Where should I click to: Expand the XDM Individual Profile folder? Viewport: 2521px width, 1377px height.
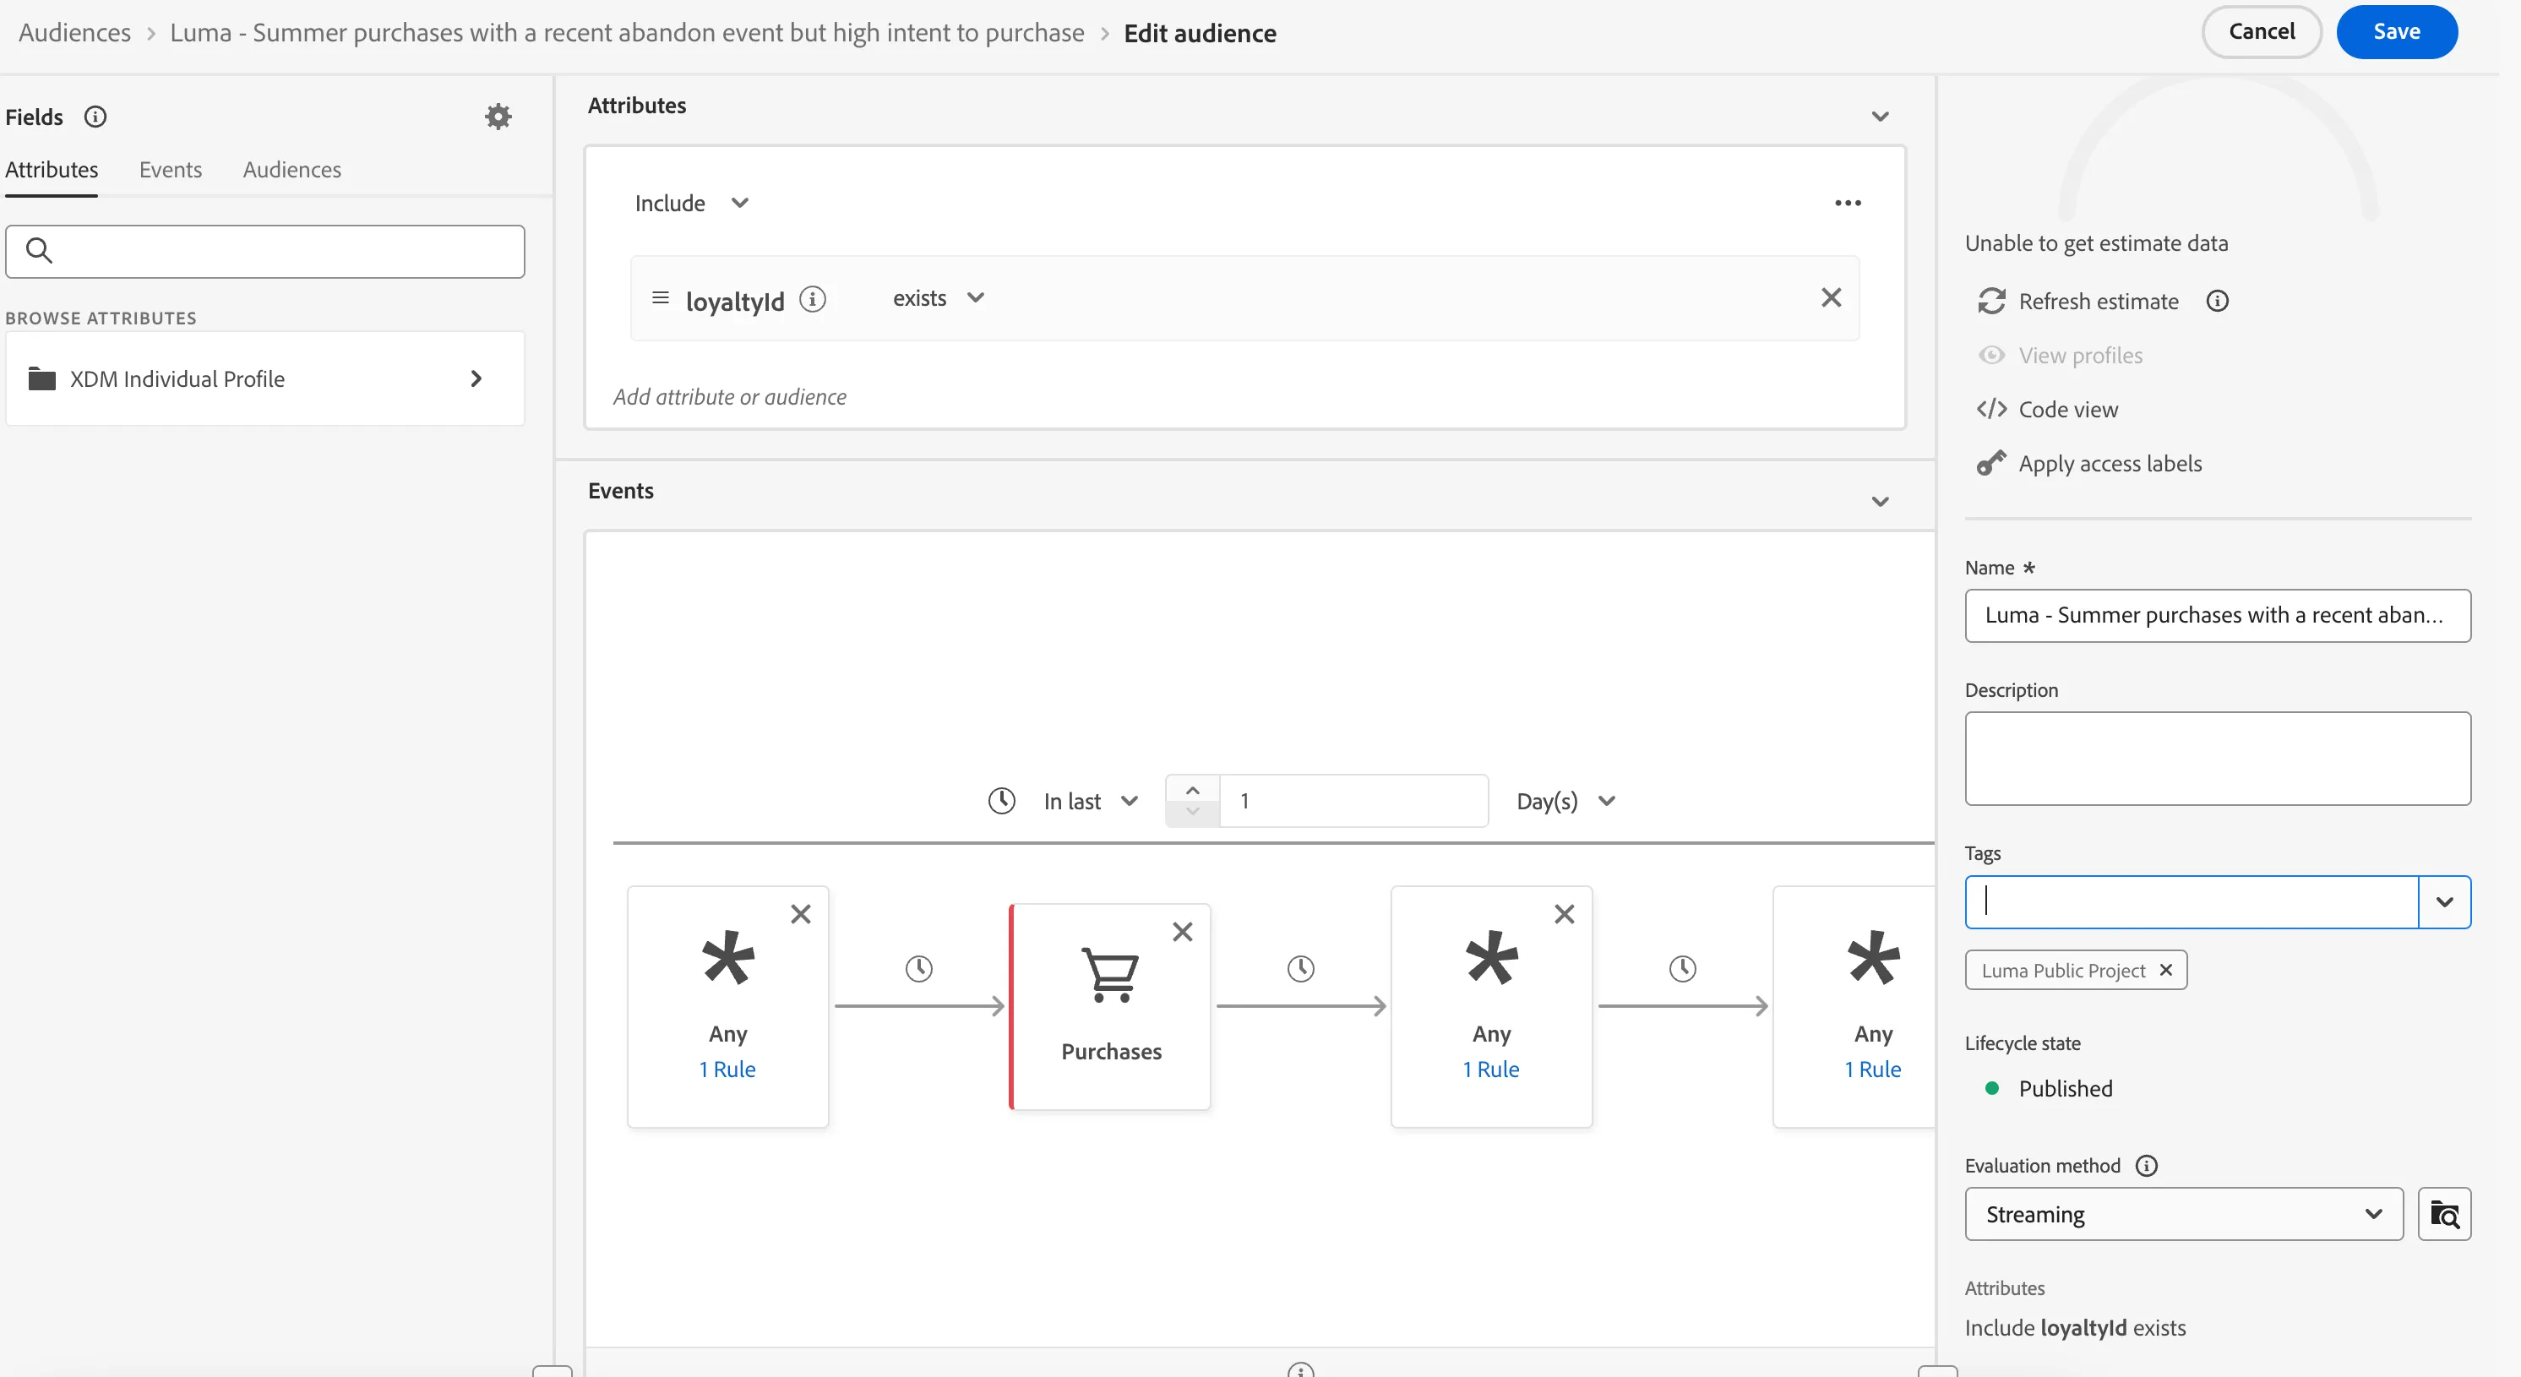click(265, 378)
